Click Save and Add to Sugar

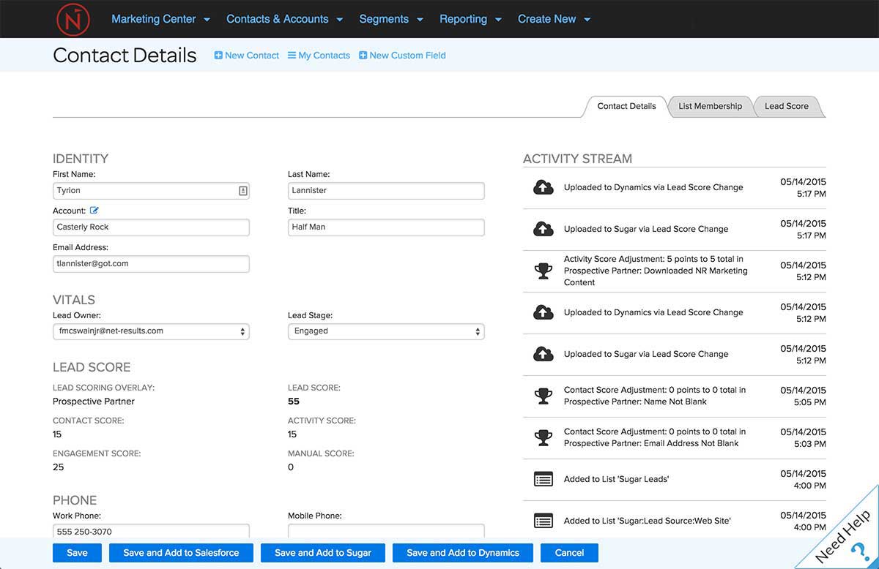323,553
